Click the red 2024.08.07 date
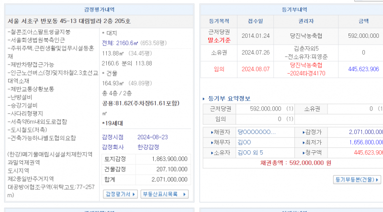Viewport: 383px width, 212px height. point(255,69)
